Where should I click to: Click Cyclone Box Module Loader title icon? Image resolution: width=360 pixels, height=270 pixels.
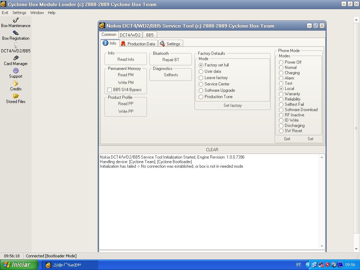point(3,4)
